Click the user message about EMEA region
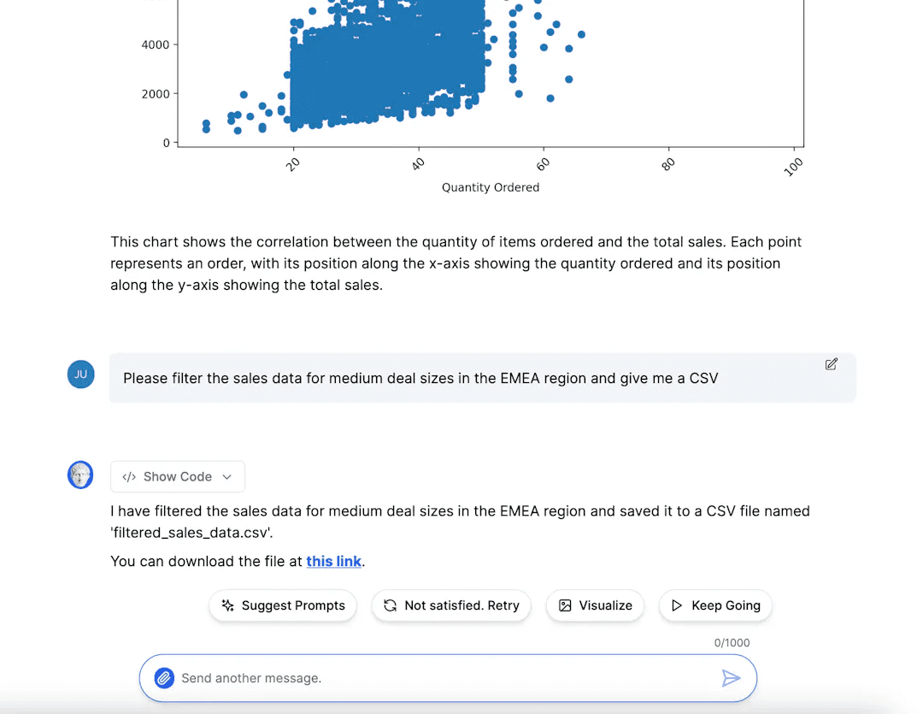 (420, 378)
